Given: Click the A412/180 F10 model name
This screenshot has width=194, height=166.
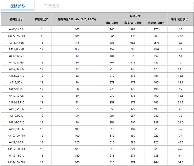Looking at the screenshot, I should click(x=16, y=162).
